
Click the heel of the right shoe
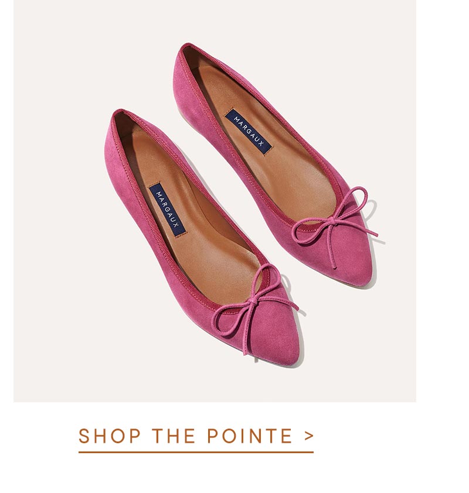[186, 58]
